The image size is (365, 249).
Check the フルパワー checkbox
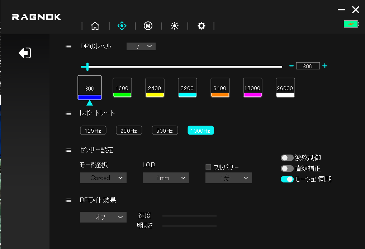208,167
